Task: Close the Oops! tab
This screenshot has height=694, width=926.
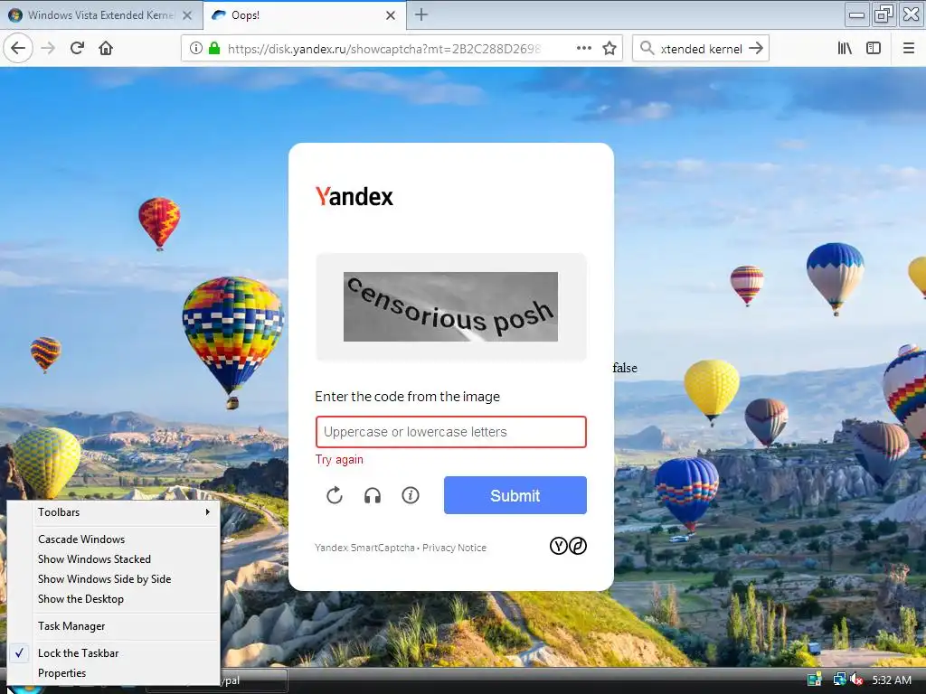Action: pyautogui.click(x=391, y=15)
